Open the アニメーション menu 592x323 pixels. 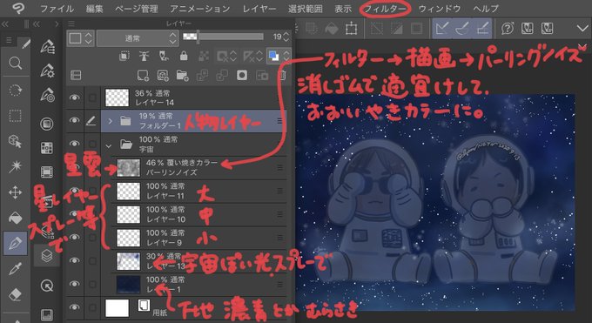[199, 9]
